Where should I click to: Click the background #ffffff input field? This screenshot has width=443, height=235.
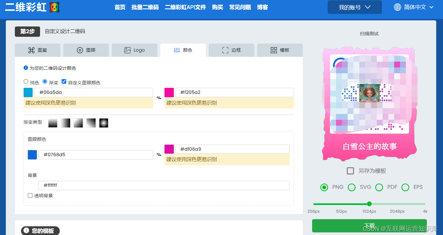(164, 185)
